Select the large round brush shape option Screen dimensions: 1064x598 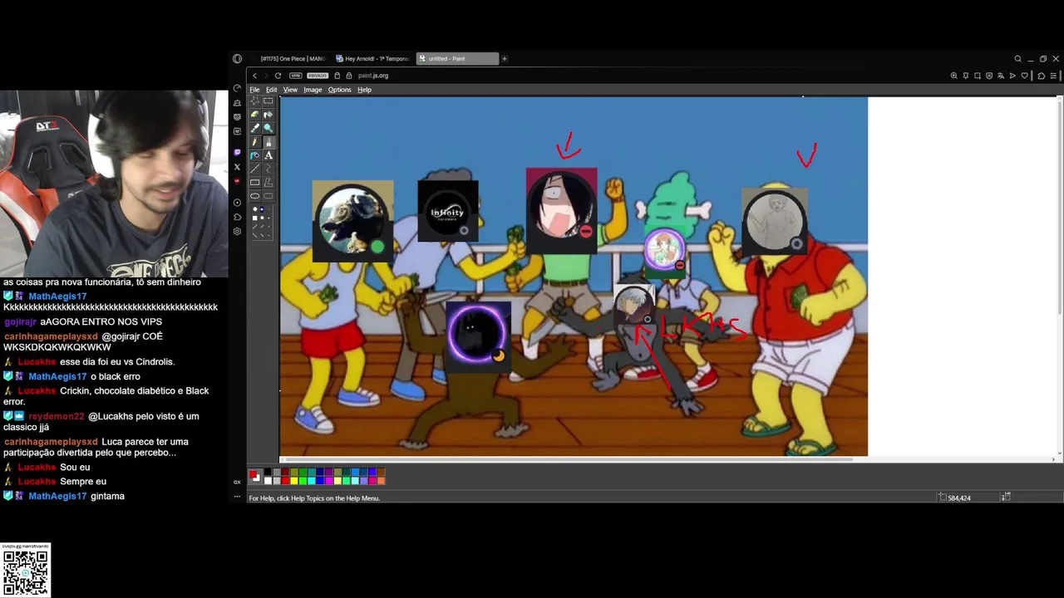(x=255, y=209)
